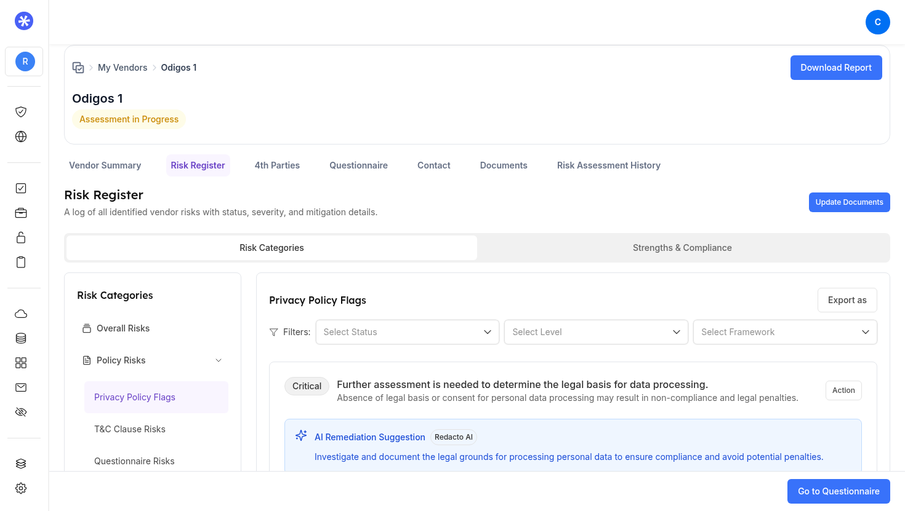Switch to Strengths & Compliance view
This screenshot has width=905, height=511.
pyautogui.click(x=682, y=248)
